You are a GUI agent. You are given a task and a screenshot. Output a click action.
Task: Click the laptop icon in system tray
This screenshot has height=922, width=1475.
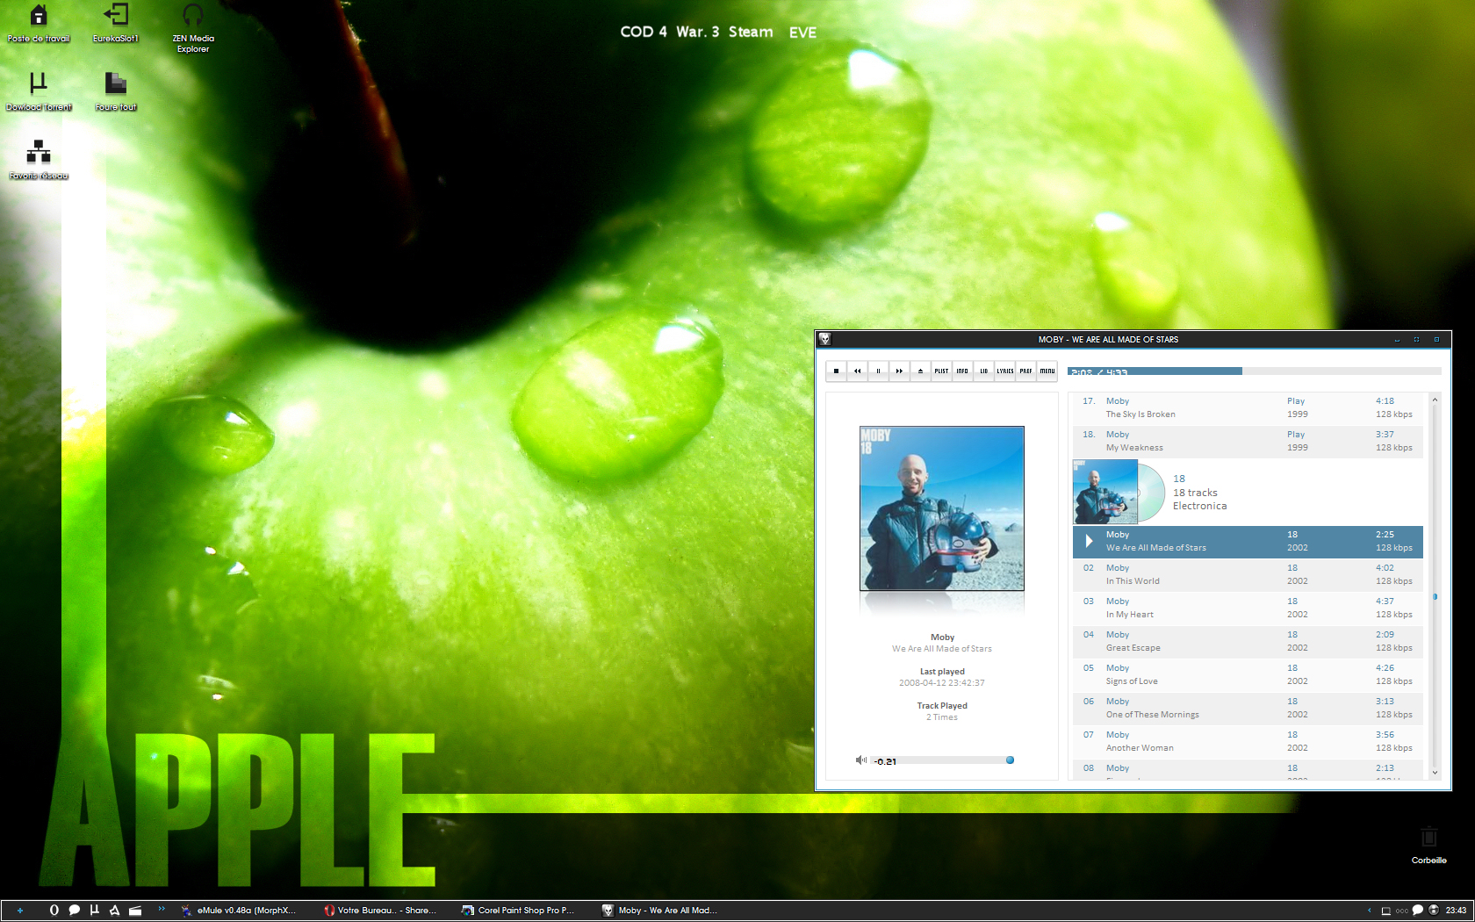point(1386,911)
